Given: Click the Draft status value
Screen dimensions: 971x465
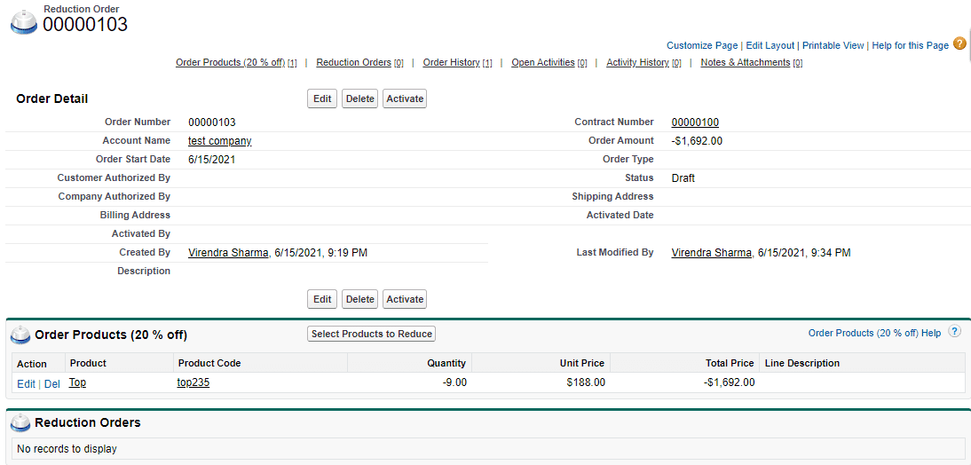Looking at the screenshot, I should 683,178.
